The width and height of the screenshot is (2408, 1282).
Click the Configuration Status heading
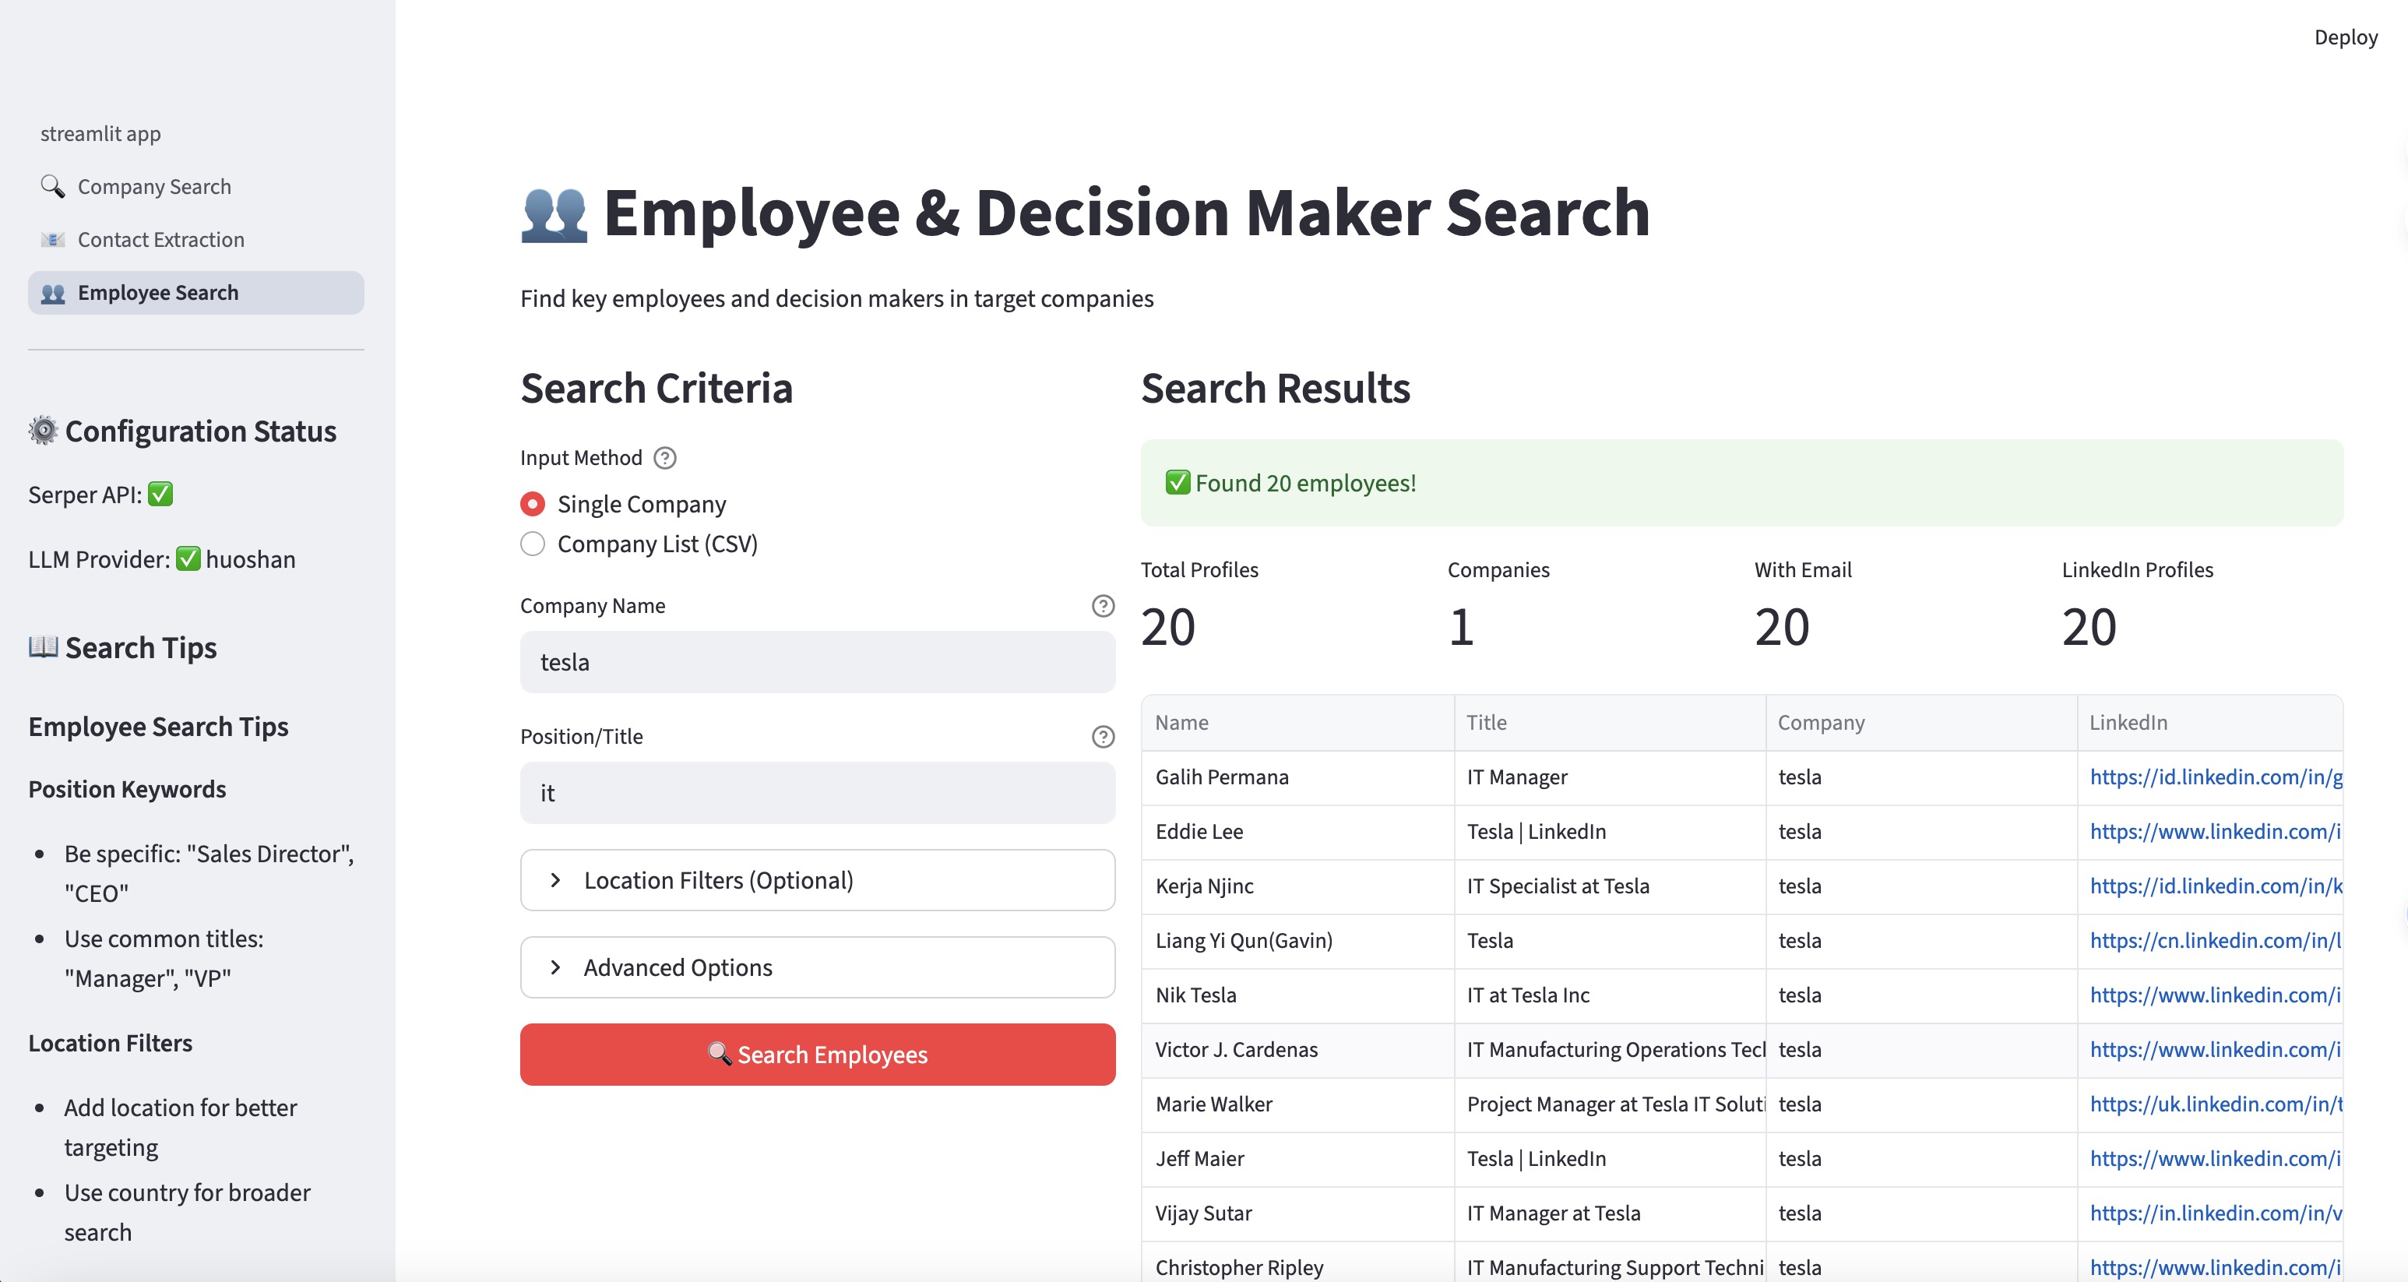coord(182,431)
